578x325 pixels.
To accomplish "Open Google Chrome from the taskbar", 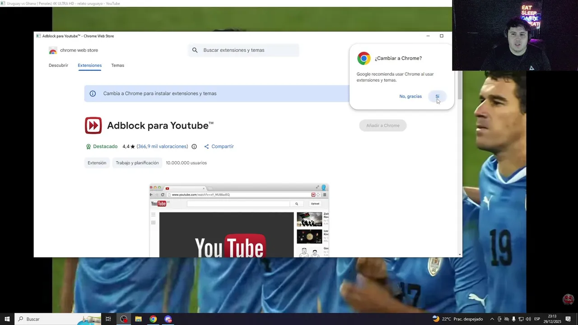I will coord(154,319).
